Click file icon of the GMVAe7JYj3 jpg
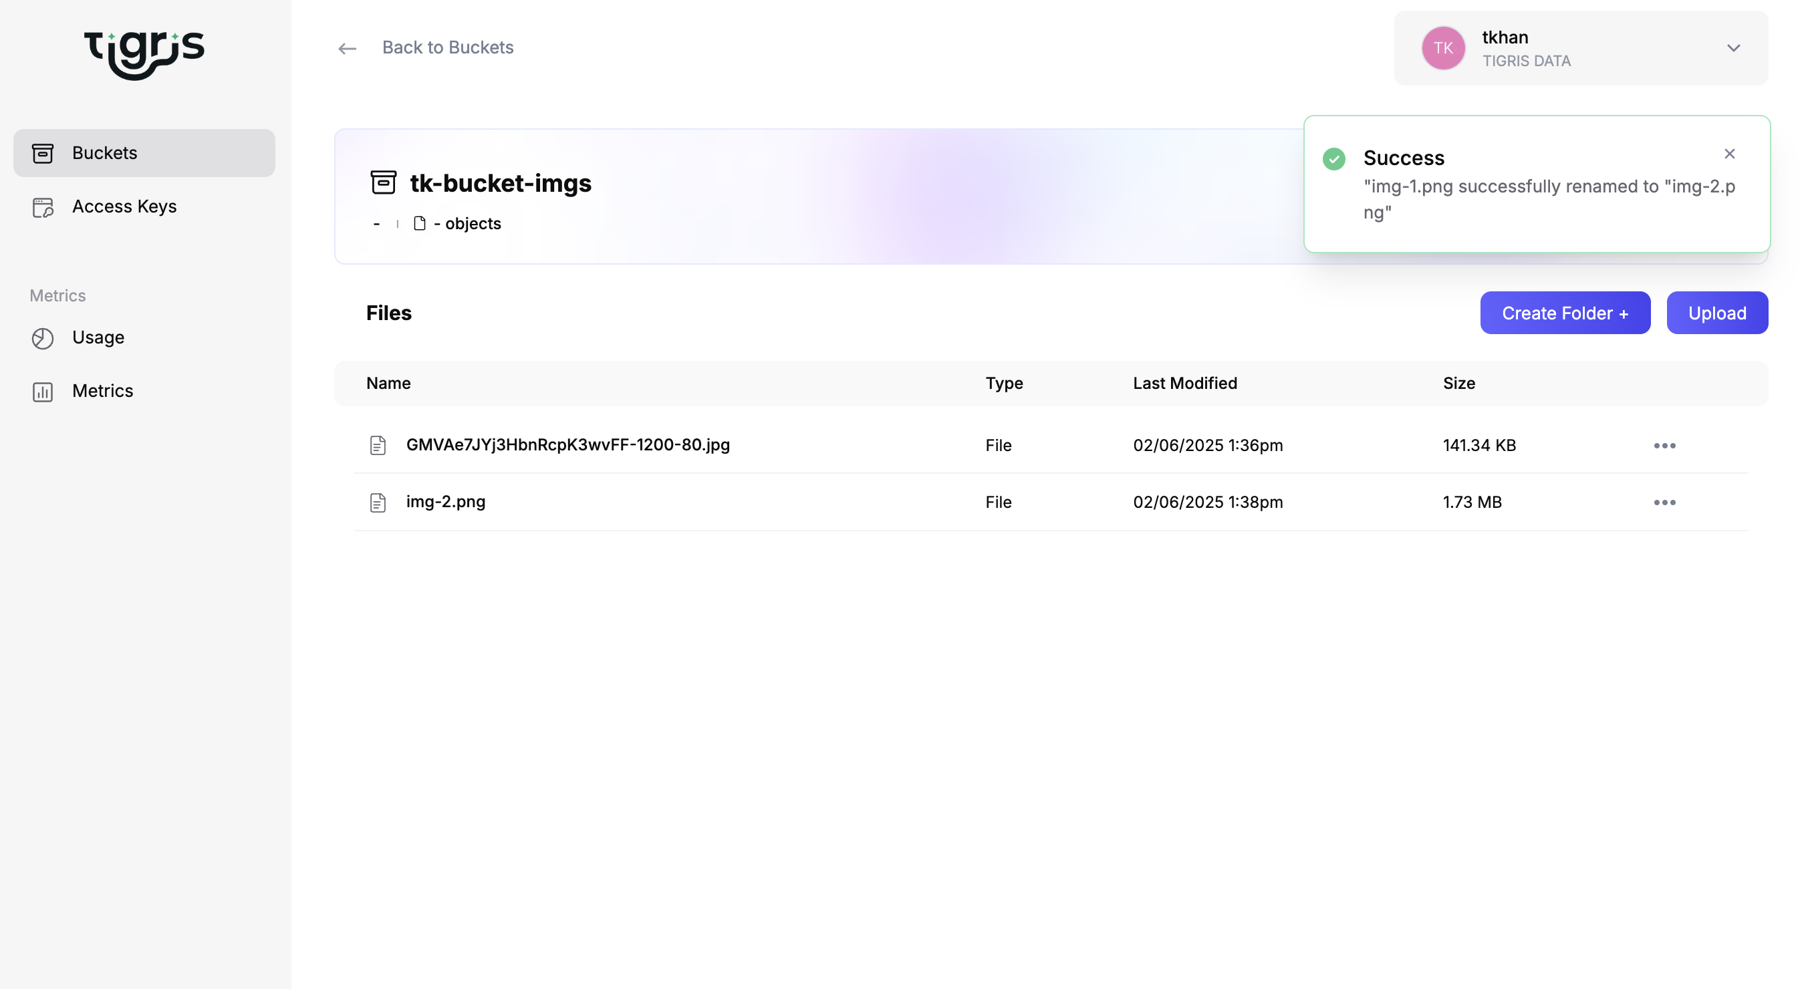This screenshot has height=989, width=1802. click(x=378, y=446)
